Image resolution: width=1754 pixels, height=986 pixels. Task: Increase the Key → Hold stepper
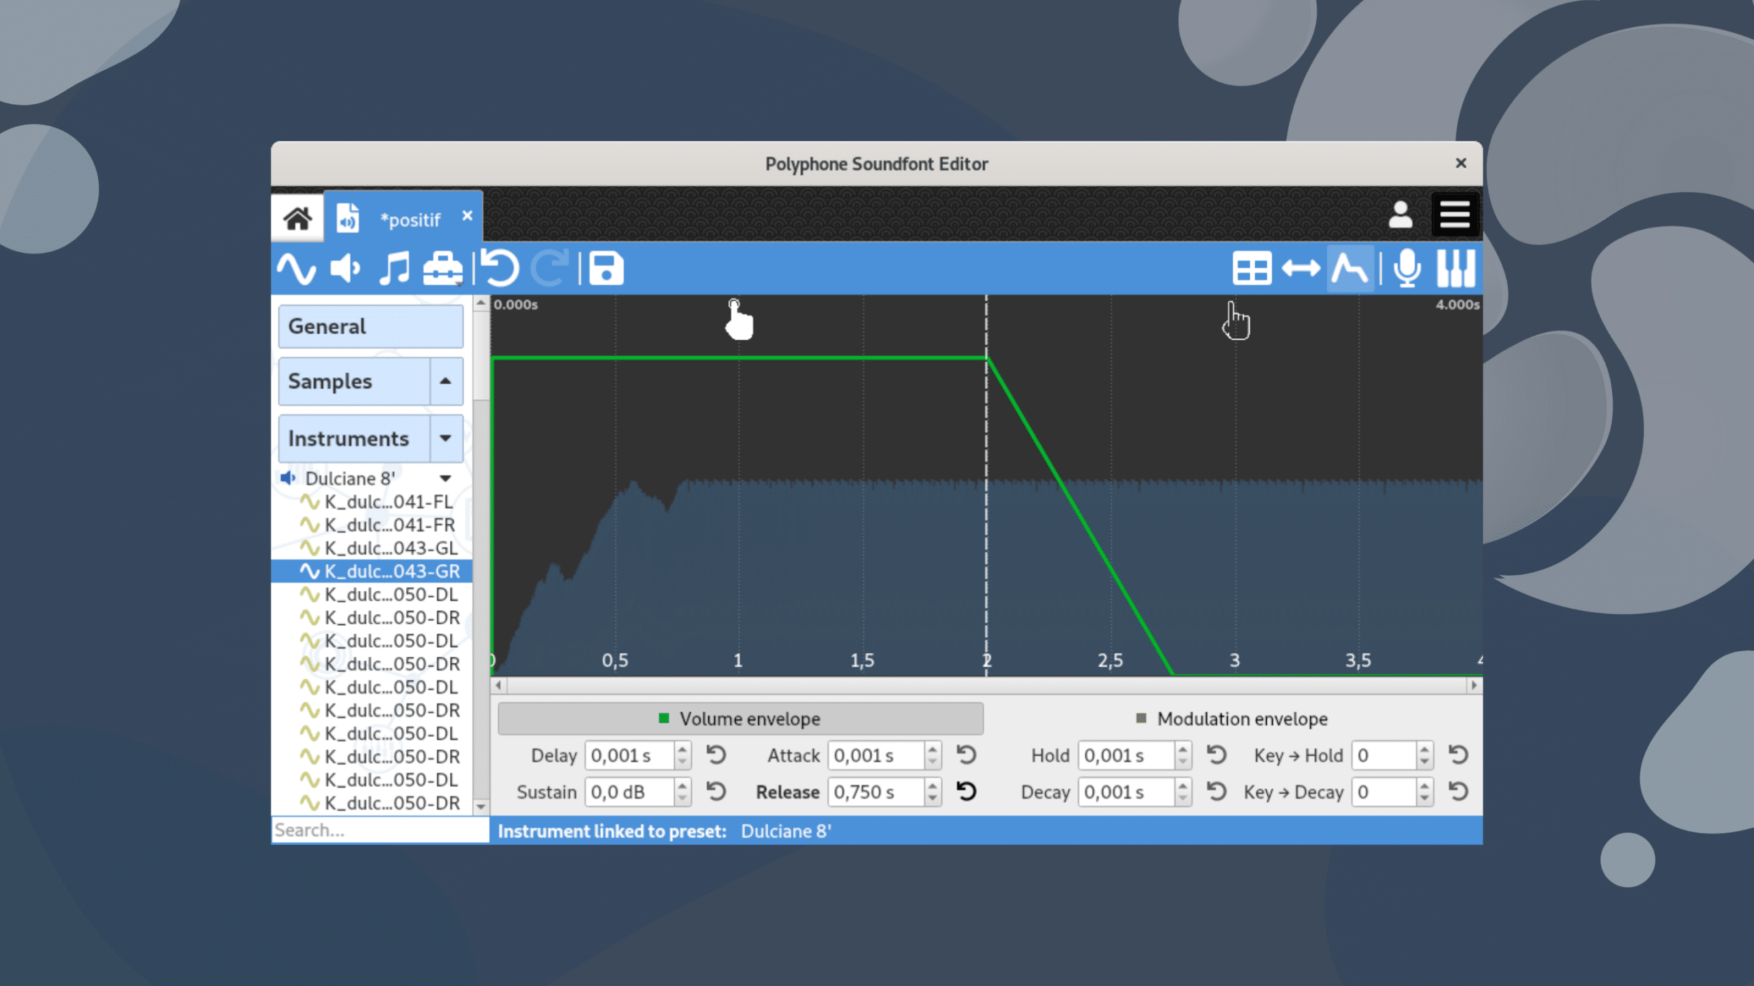[1424, 749]
